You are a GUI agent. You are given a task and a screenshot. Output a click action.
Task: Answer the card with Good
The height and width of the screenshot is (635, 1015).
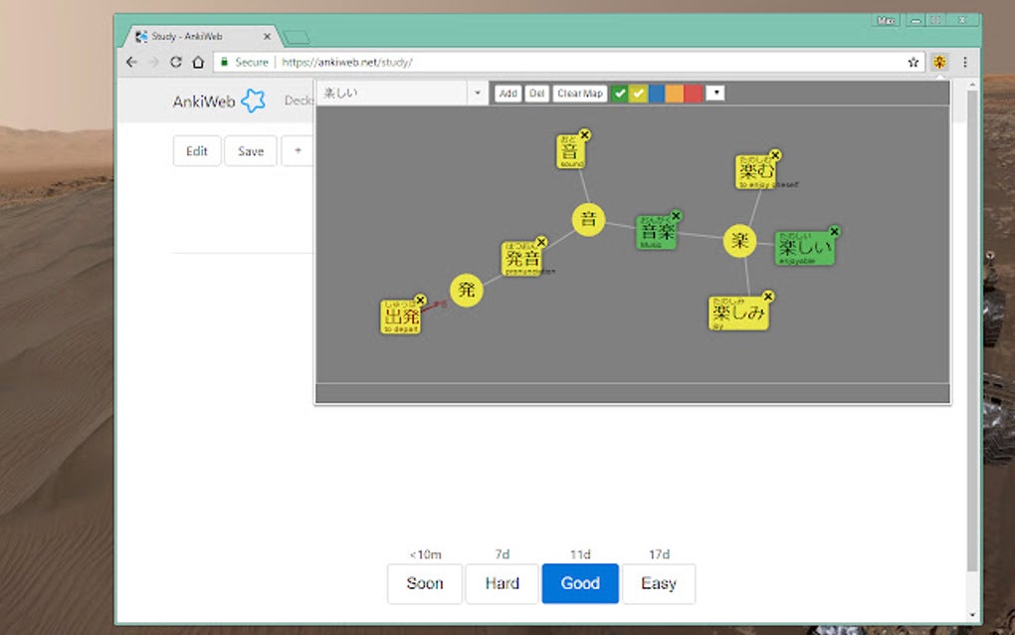tap(580, 583)
